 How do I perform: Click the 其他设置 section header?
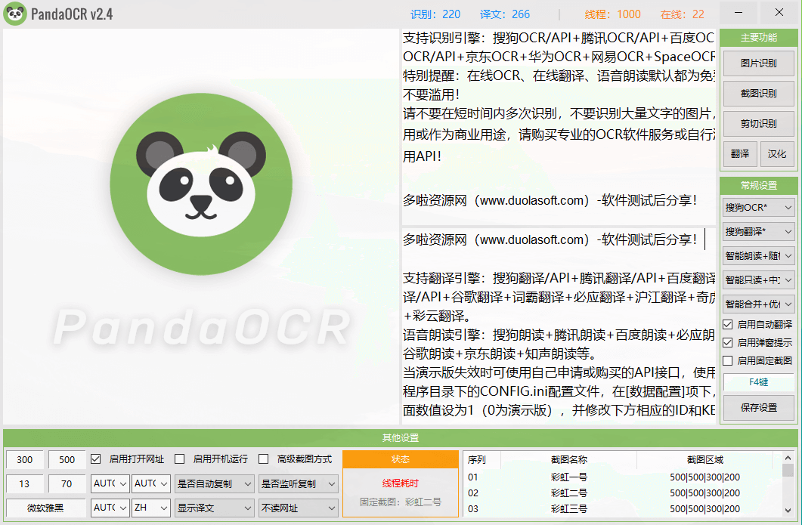pos(401,438)
